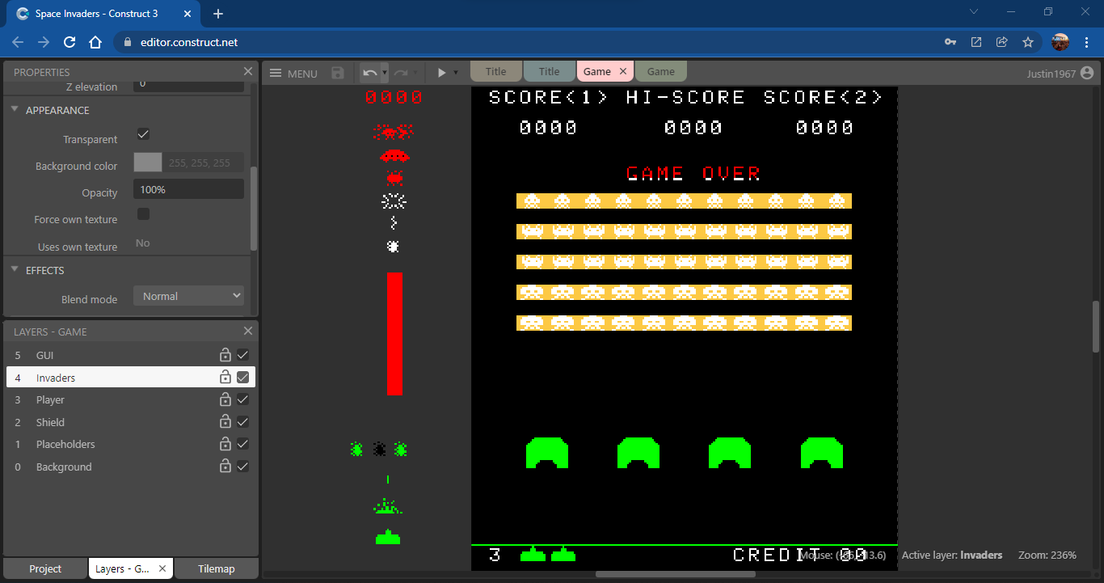Hide the Invaders layer
Screen dimensions: 1104x583
point(242,377)
